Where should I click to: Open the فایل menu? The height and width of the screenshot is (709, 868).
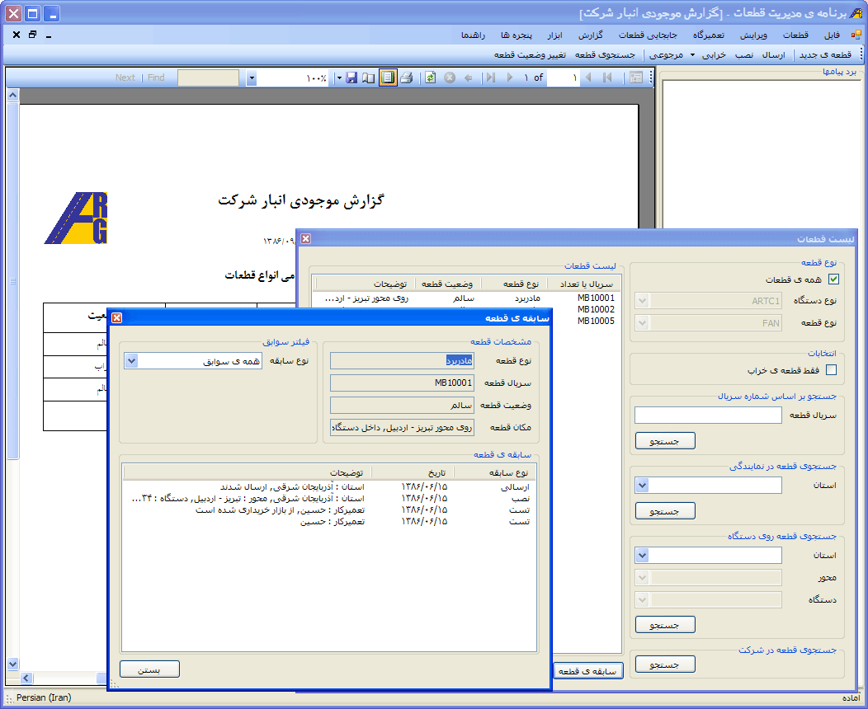pos(832,35)
